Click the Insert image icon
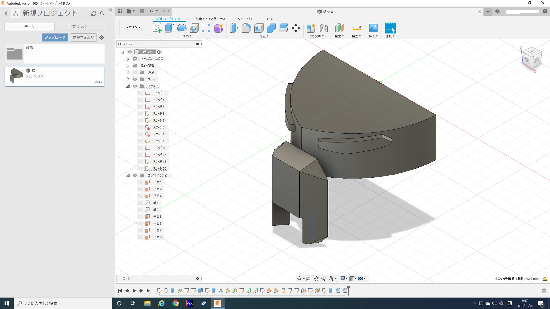The width and height of the screenshot is (550, 309). [373, 28]
